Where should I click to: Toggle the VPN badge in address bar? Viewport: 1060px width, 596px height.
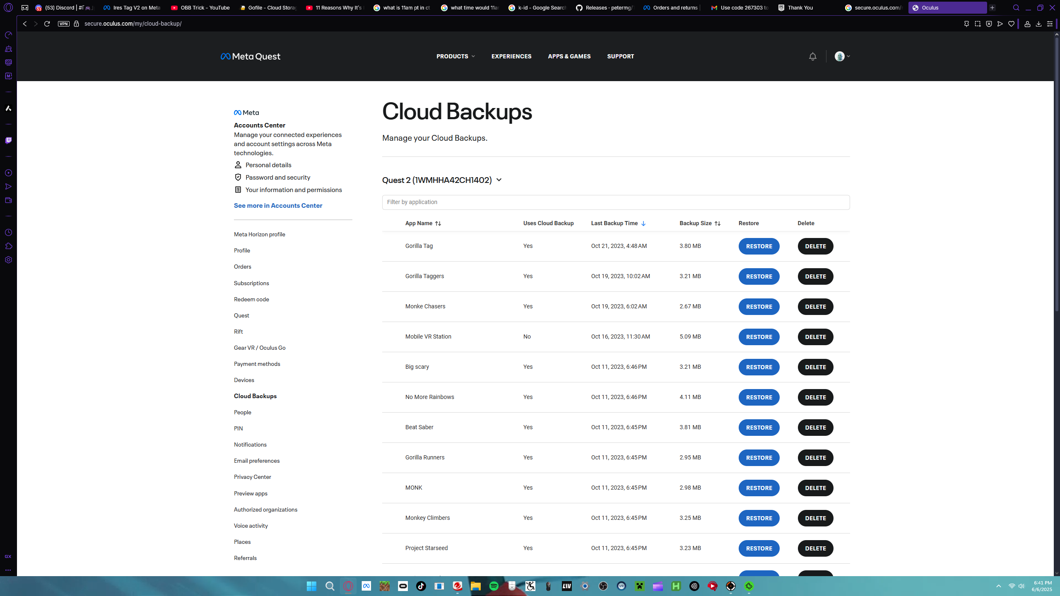click(x=63, y=24)
